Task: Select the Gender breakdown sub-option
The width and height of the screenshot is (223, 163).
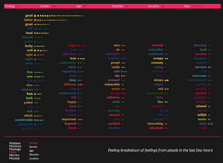Action: (33, 147)
